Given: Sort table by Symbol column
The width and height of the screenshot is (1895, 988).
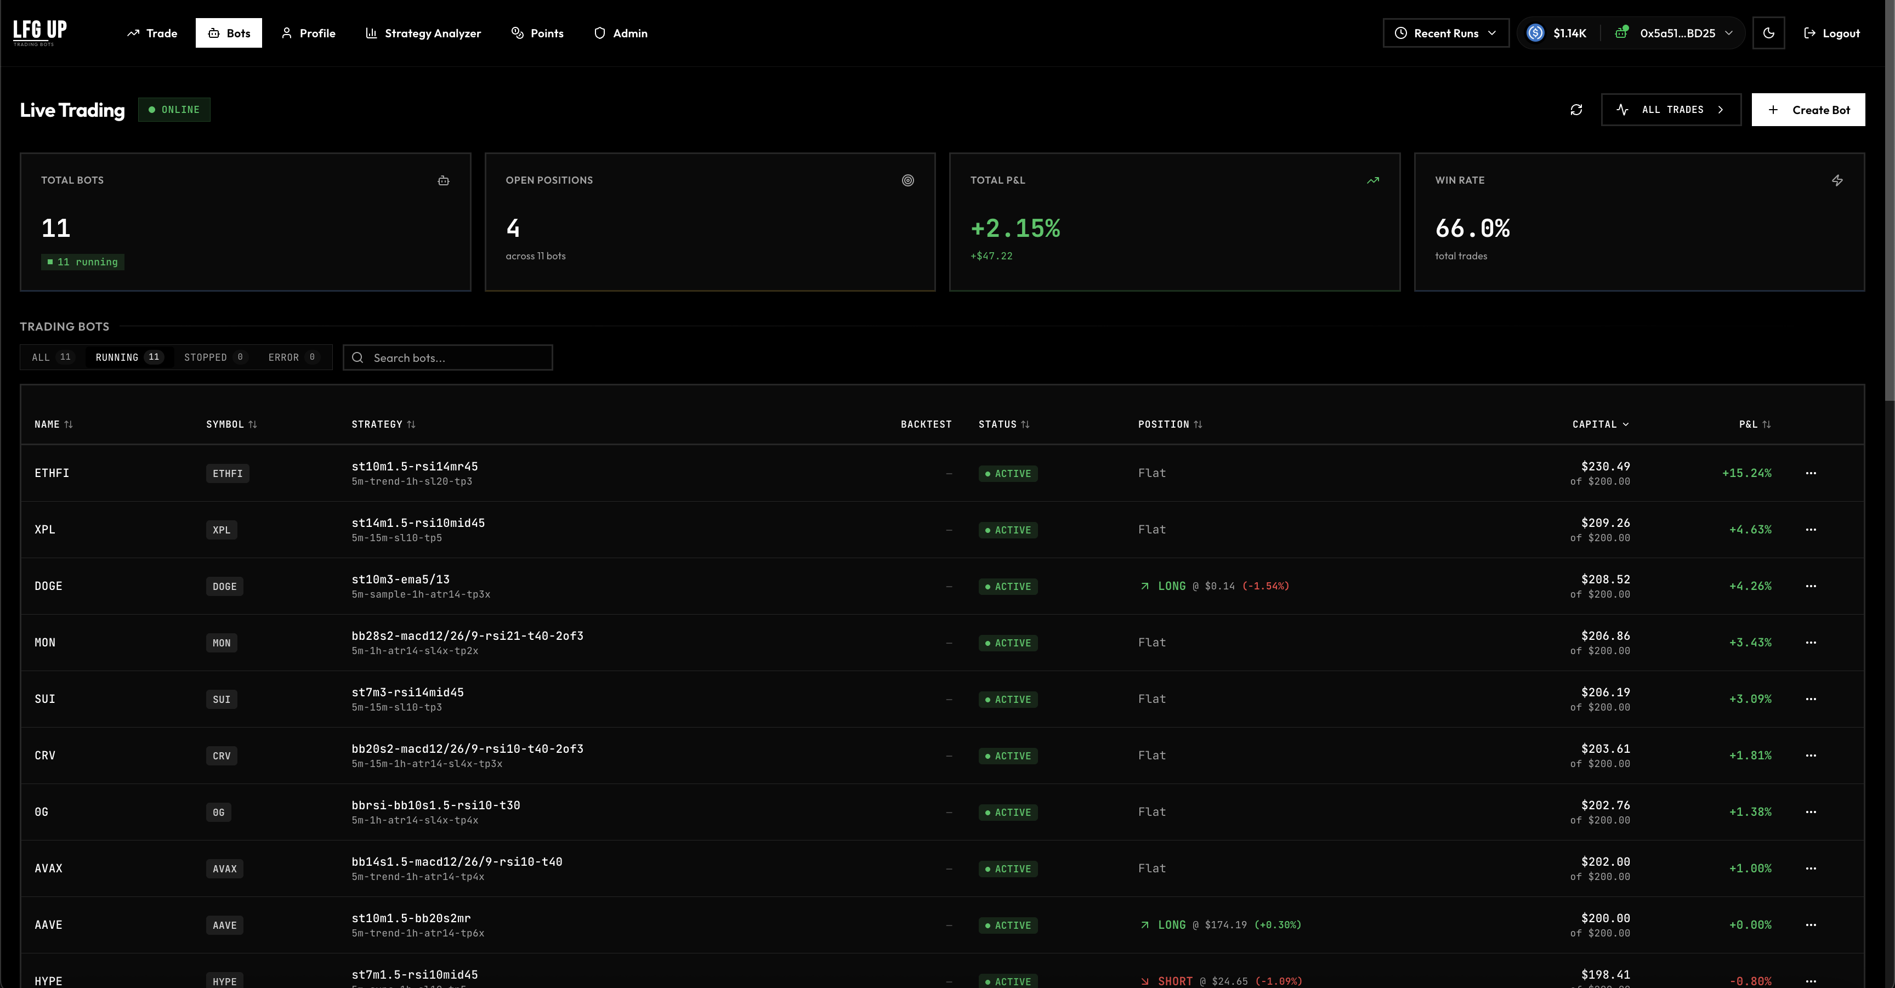Looking at the screenshot, I should (x=232, y=424).
